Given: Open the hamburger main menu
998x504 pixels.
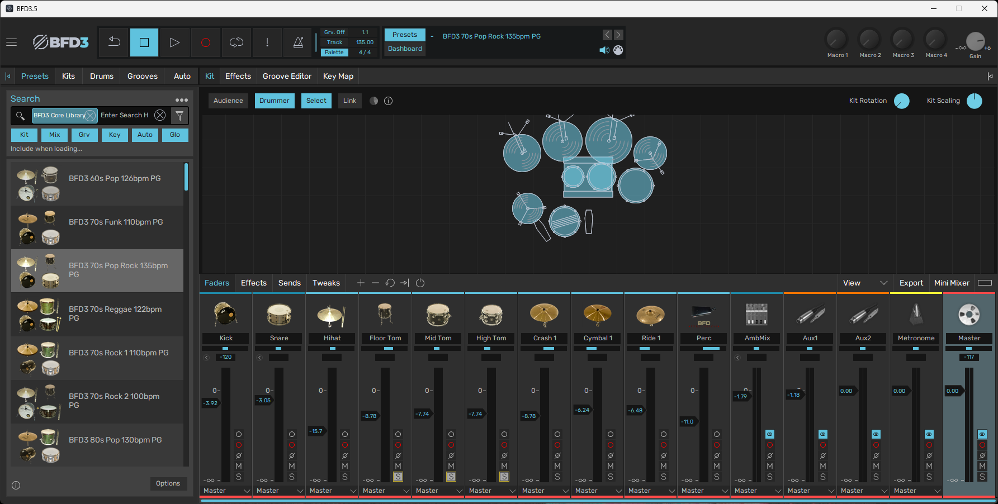Looking at the screenshot, I should coord(12,42).
